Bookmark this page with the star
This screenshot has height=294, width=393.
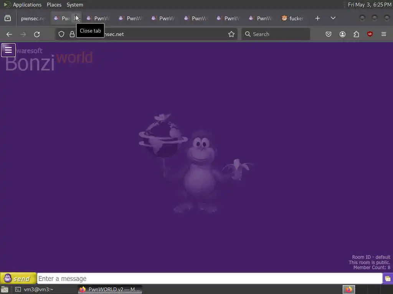[x=231, y=34]
